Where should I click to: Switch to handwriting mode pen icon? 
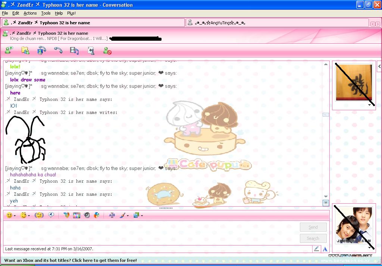click(x=316, y=249)
